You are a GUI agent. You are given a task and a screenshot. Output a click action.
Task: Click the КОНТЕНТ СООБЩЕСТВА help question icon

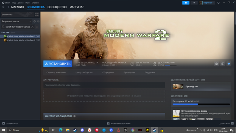tap(74, 116)
